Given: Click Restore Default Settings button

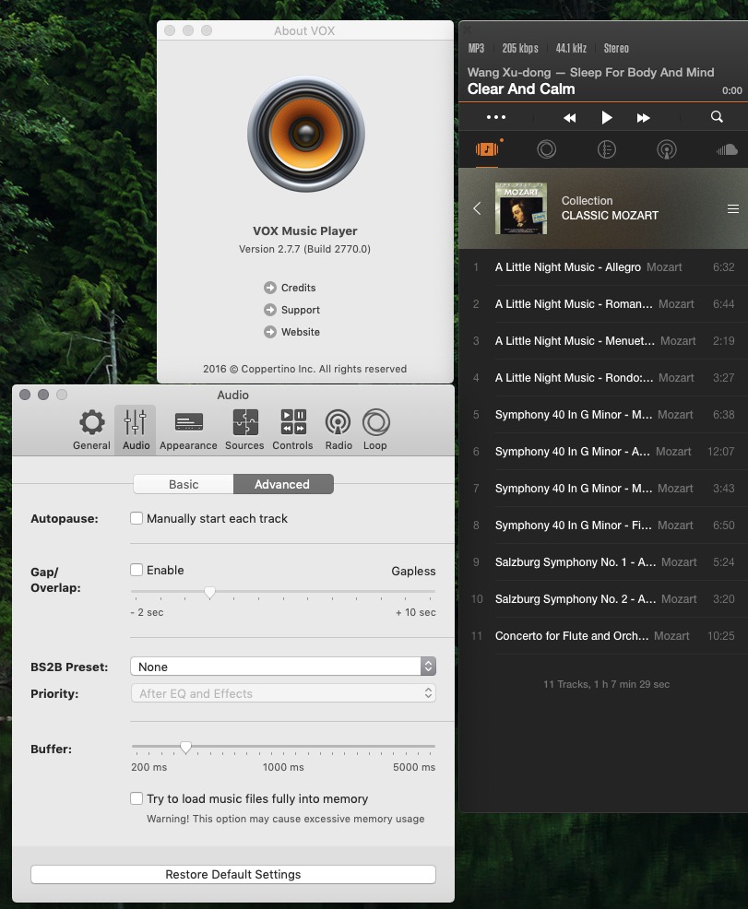Looking at the screenshot, I should pyautogui.click(x=233, y=874).
